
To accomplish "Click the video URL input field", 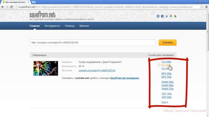I will click(x=92, y=43).
